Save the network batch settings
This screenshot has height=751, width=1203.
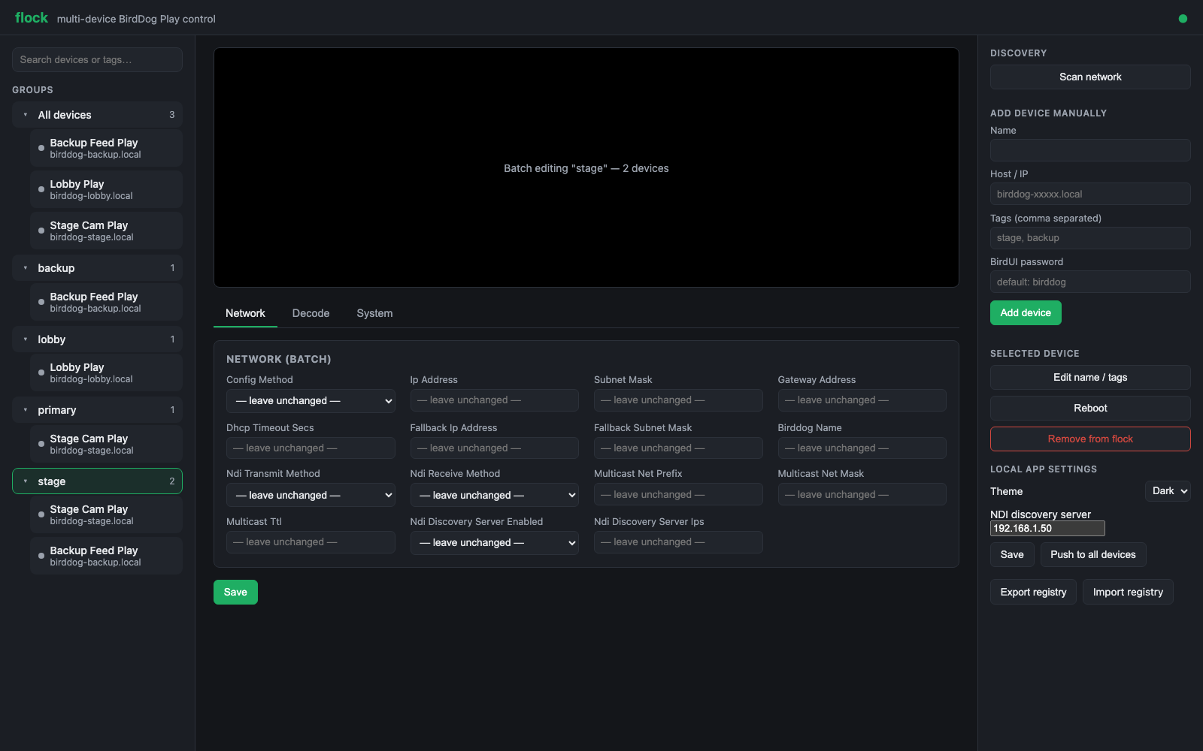(235, 592)
